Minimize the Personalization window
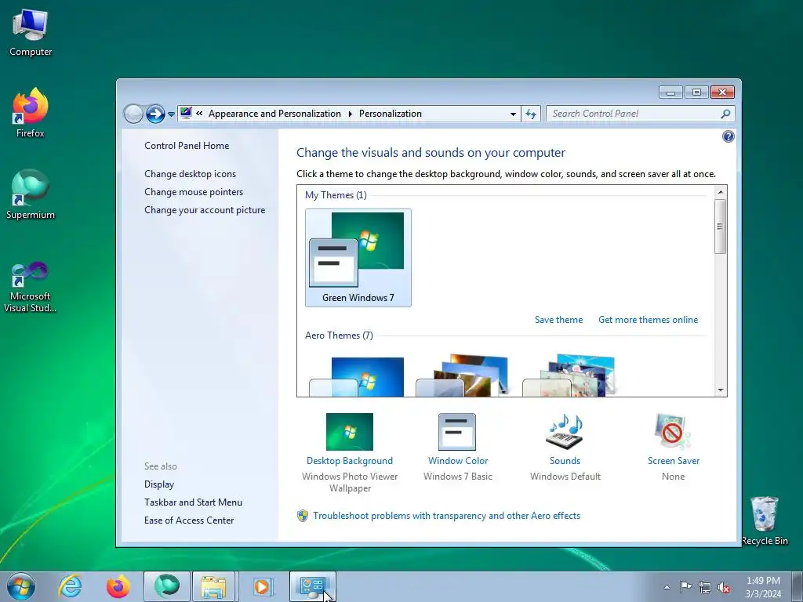 [x=670, y=92]
